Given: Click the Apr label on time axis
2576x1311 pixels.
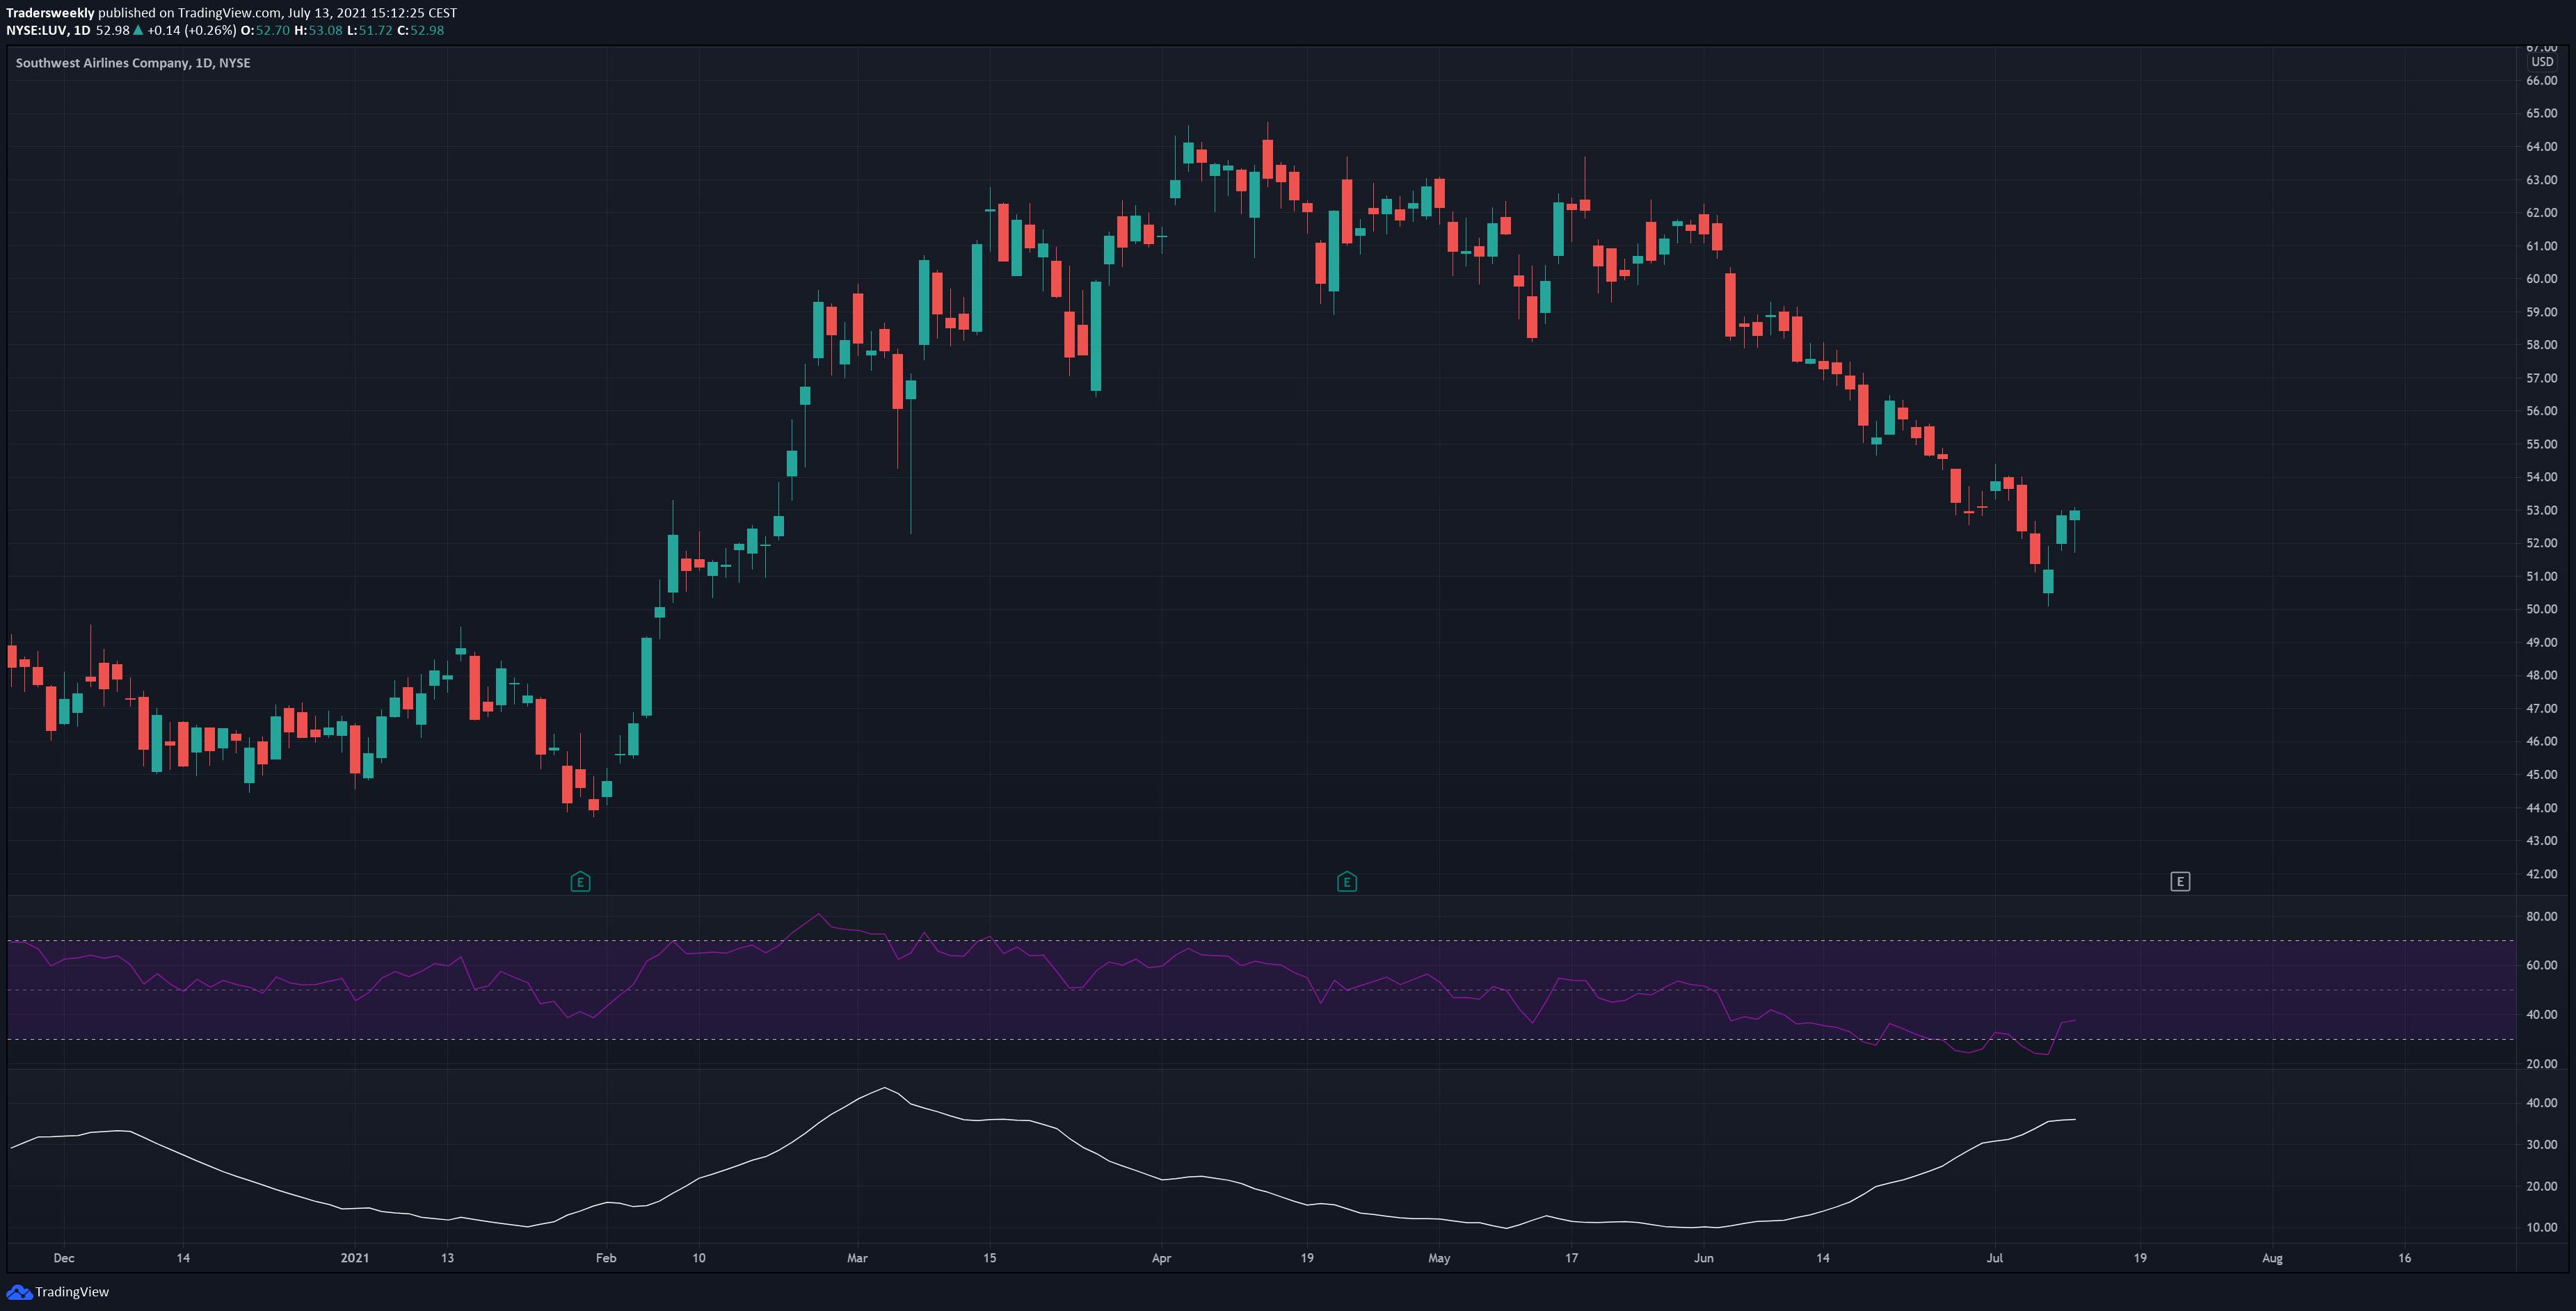Looking at the screenshot, I should click(1161, 1258).
